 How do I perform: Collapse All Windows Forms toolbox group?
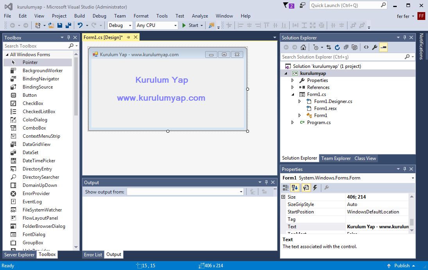[7, 55]
